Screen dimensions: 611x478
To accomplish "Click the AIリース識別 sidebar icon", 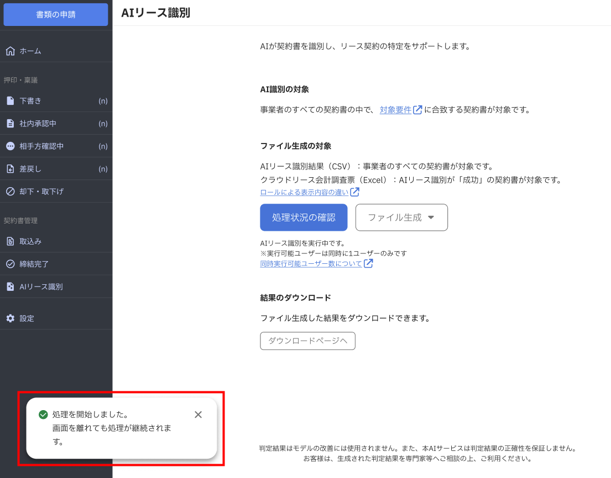I will (10, 286).
